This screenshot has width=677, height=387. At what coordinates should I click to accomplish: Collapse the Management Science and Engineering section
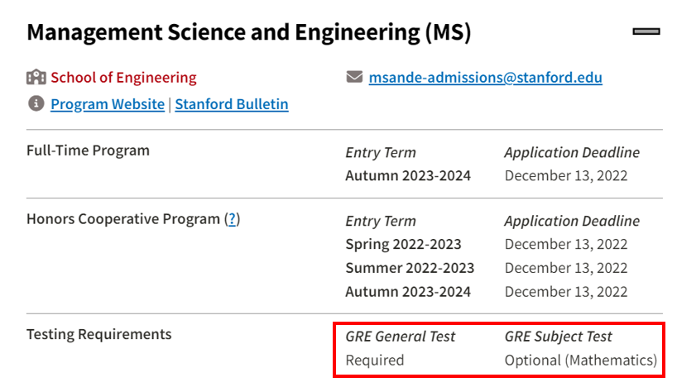click(x=646, y=31)
